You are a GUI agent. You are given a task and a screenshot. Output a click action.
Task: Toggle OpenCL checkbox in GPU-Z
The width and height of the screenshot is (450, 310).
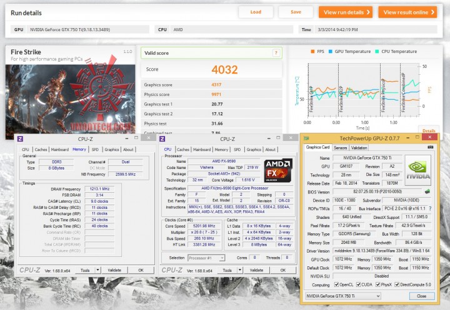[x=336, y=284]
